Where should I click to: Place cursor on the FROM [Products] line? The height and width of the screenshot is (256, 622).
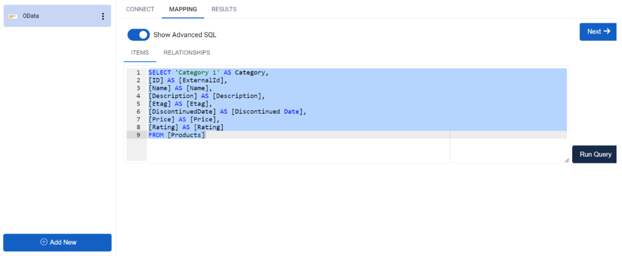[177, 135]
